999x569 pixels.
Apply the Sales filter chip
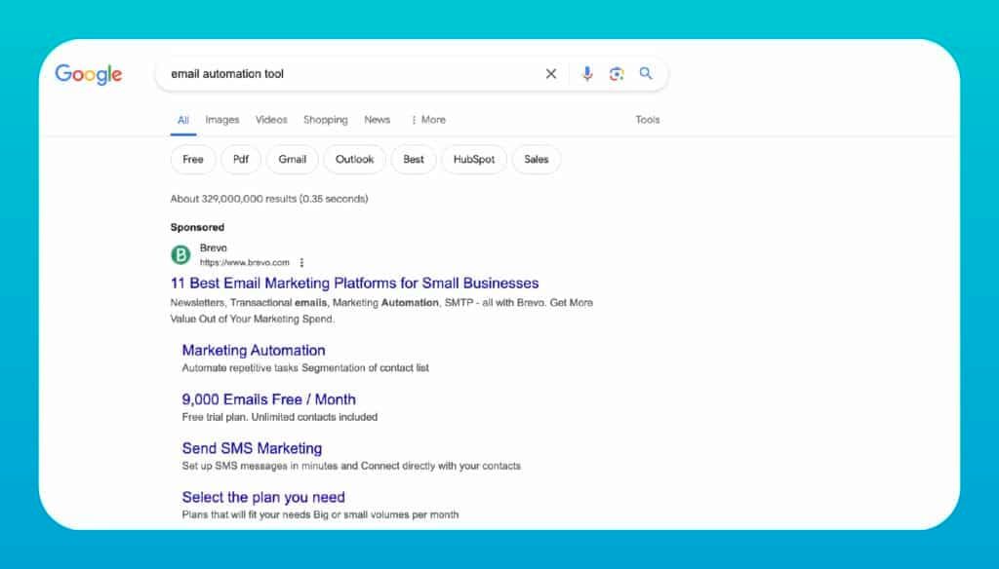(537, 159)
